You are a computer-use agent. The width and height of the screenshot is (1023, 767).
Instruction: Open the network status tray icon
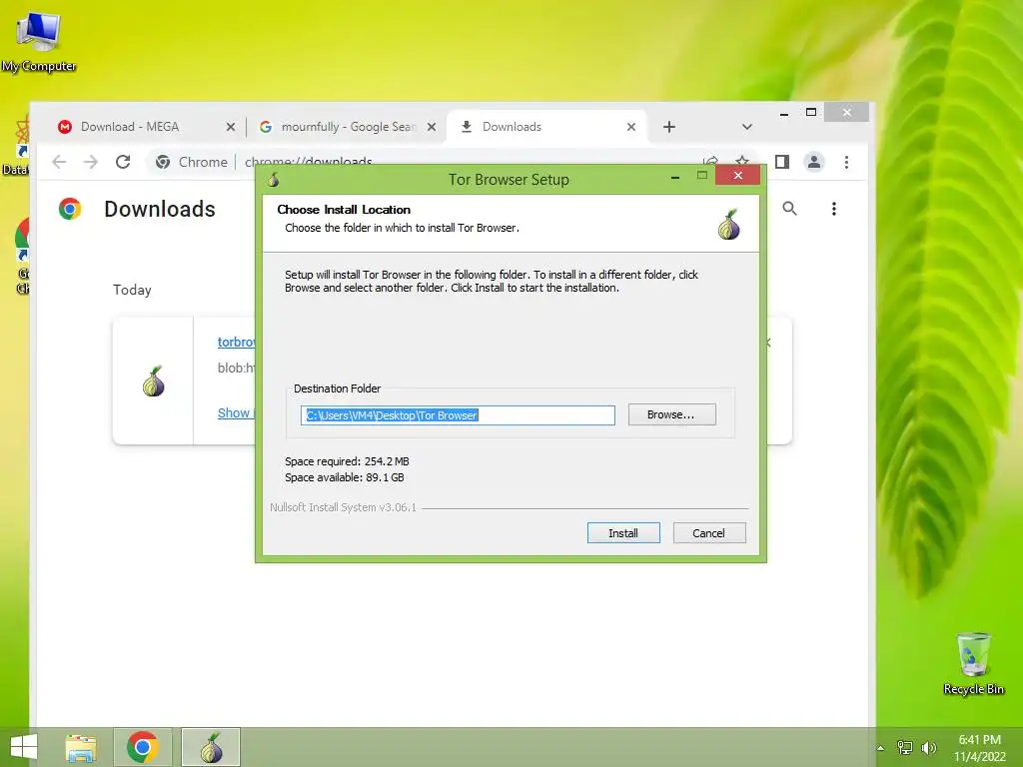coord(905,748)
